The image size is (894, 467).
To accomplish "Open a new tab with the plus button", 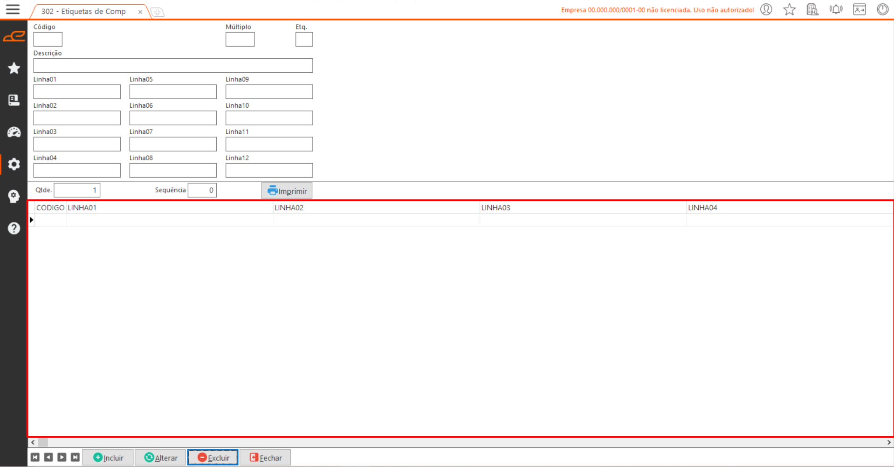I will [x=158, y=12].
